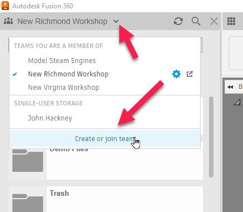Open the data panel search
This screenshot has width=243, height=212.
196,21
